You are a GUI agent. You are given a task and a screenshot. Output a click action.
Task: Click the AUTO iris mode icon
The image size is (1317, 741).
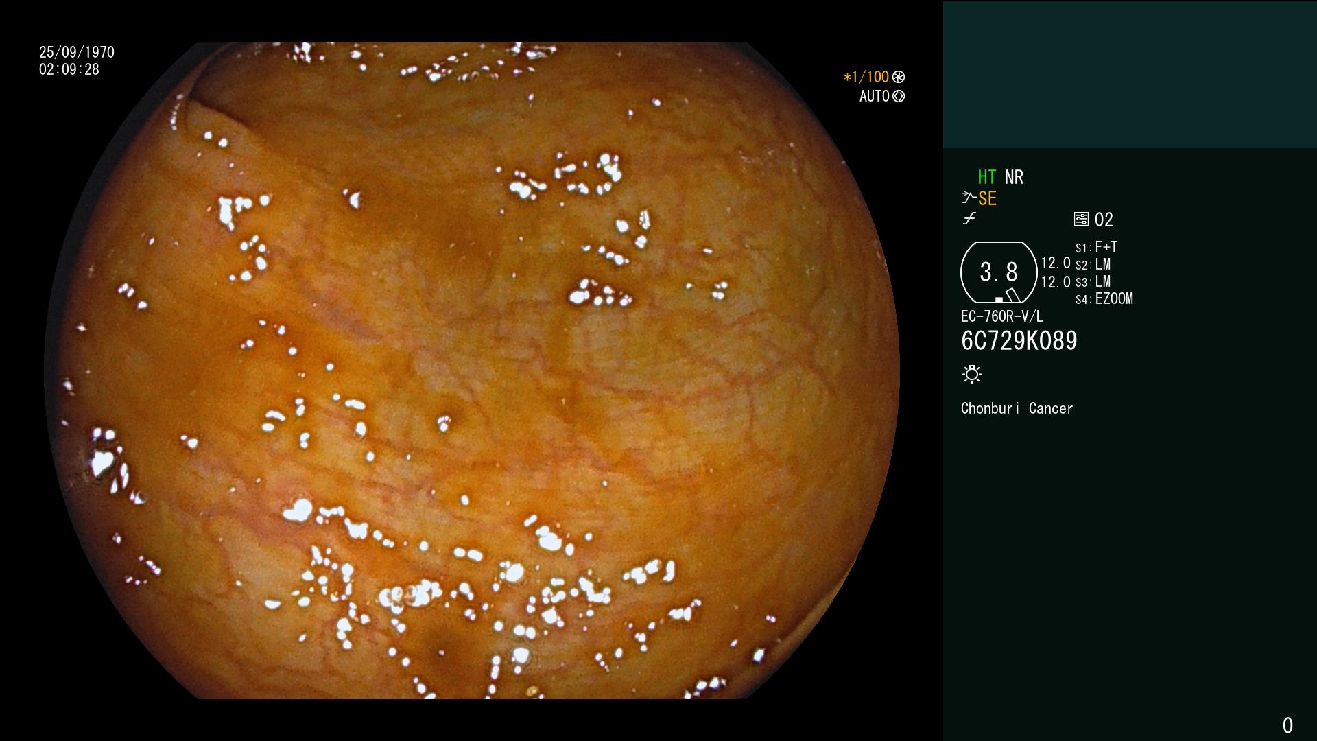click(899, 96)
